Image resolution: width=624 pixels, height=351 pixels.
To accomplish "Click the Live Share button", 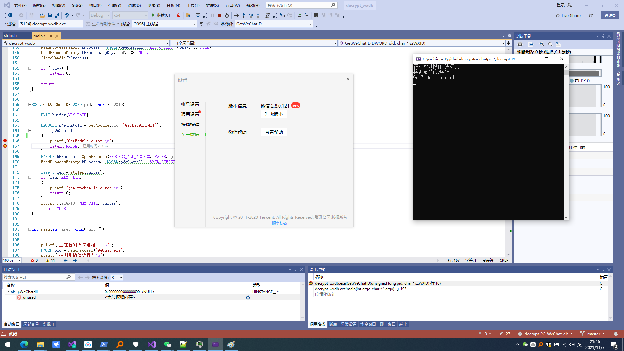I will pos(568,16).
